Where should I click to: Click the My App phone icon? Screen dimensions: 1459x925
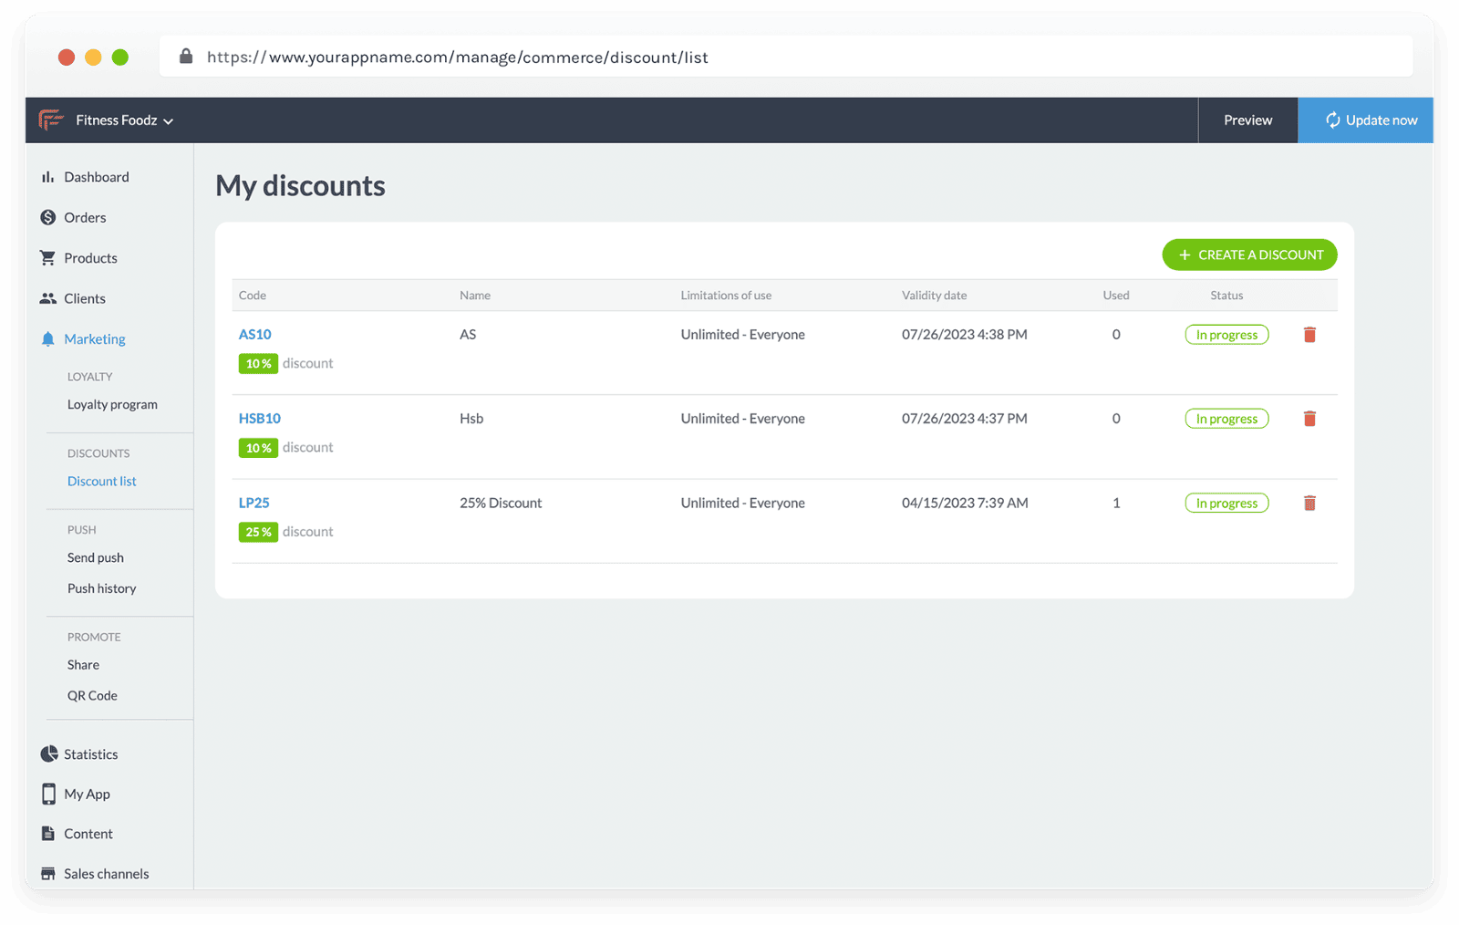point(48,794)
